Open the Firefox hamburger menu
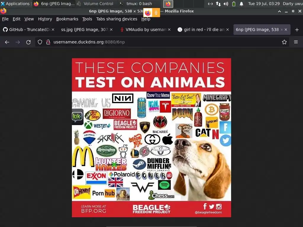The image size is (303, 227). pos(296,42)
